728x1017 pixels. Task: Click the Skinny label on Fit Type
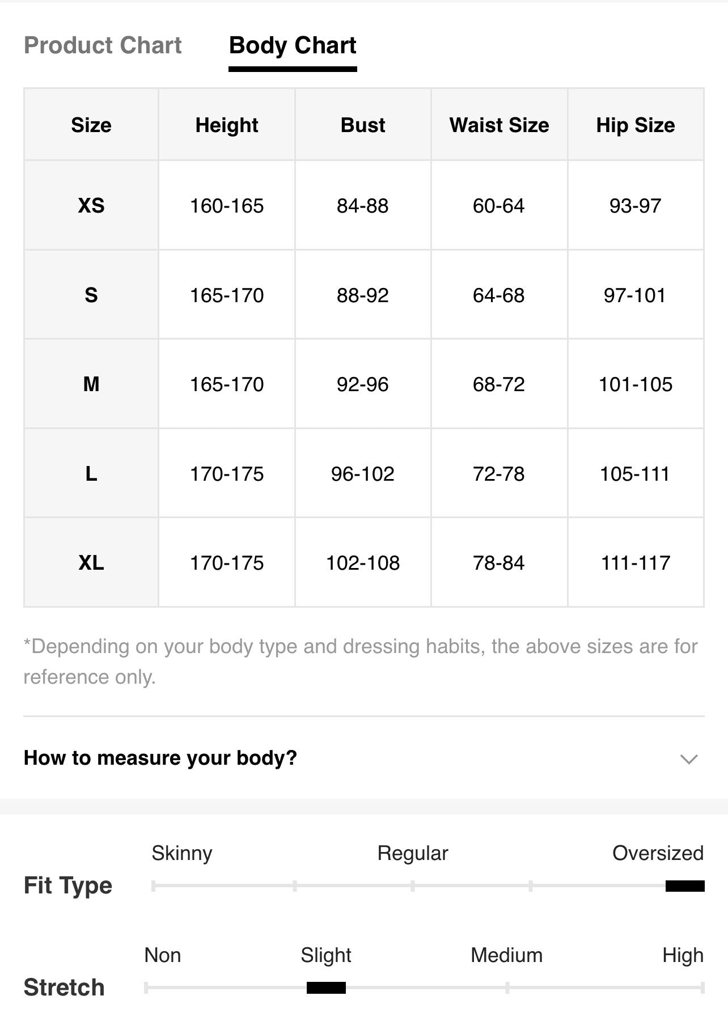click(x=182, y=853)
